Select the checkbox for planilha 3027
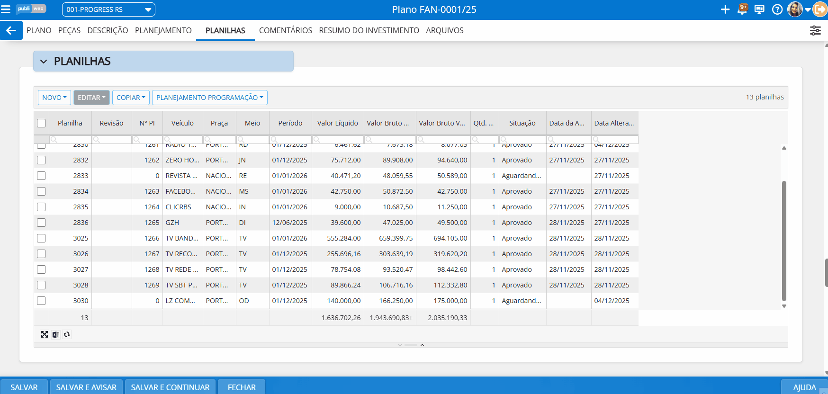Screen dimensions: 828x394 pyautogui.click(x=41, y=269)
